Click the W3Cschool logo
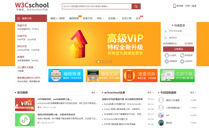The width and height of the screenshot is (209, 128). (32, 6)
